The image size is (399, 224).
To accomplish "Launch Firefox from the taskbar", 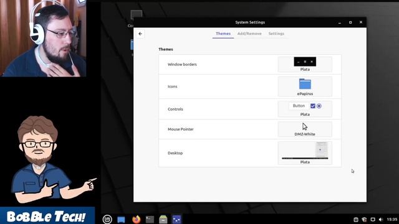I will pyautogui.click(x=137, y=219).
